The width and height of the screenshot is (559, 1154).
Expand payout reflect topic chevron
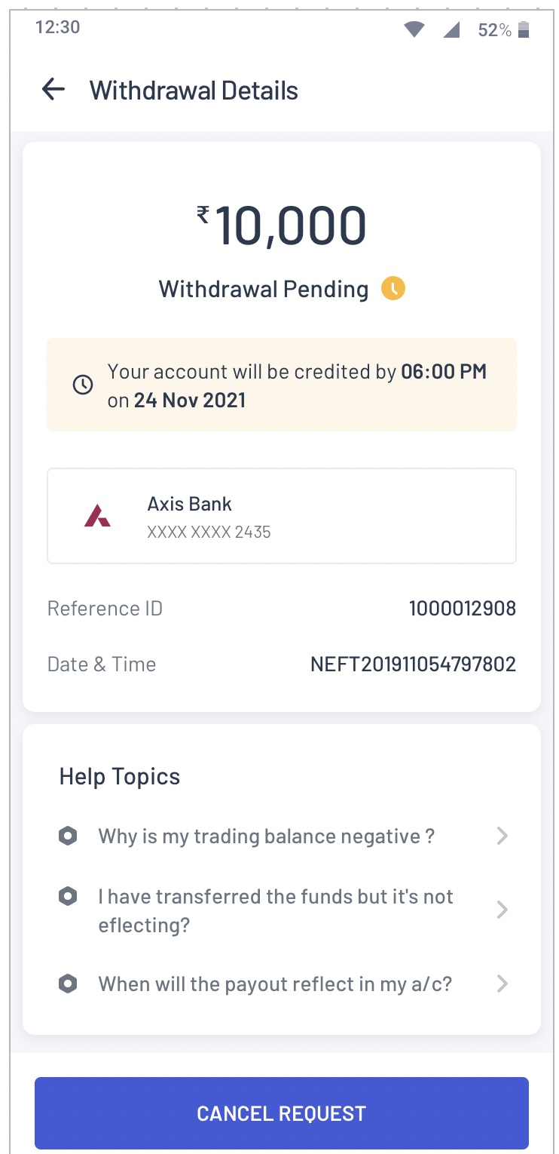click(502, 984)
